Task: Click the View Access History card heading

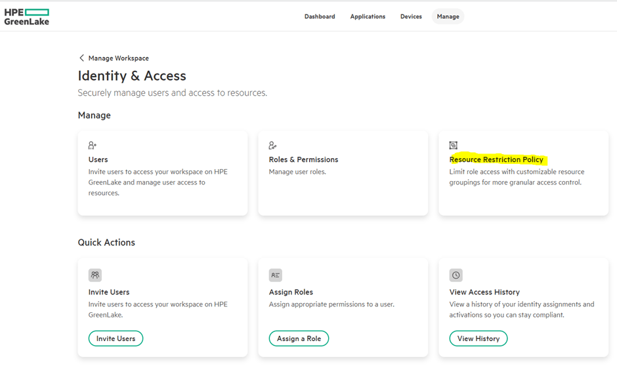Action: (x=484, y=292)
